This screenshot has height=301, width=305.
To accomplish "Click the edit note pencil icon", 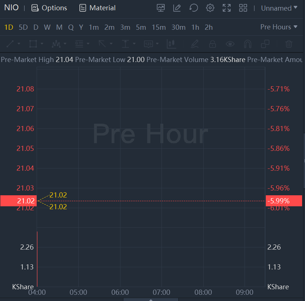I will pyautogui.click(x=177, y=8).
